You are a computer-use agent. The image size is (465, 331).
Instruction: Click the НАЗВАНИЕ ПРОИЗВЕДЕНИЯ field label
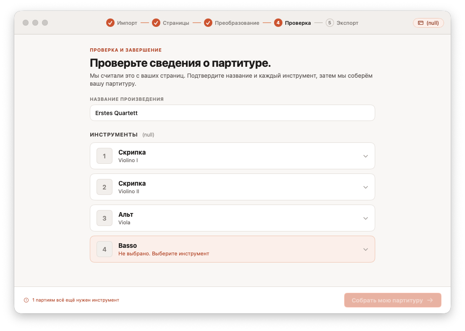pyautogui.click(x=127, y=99)
